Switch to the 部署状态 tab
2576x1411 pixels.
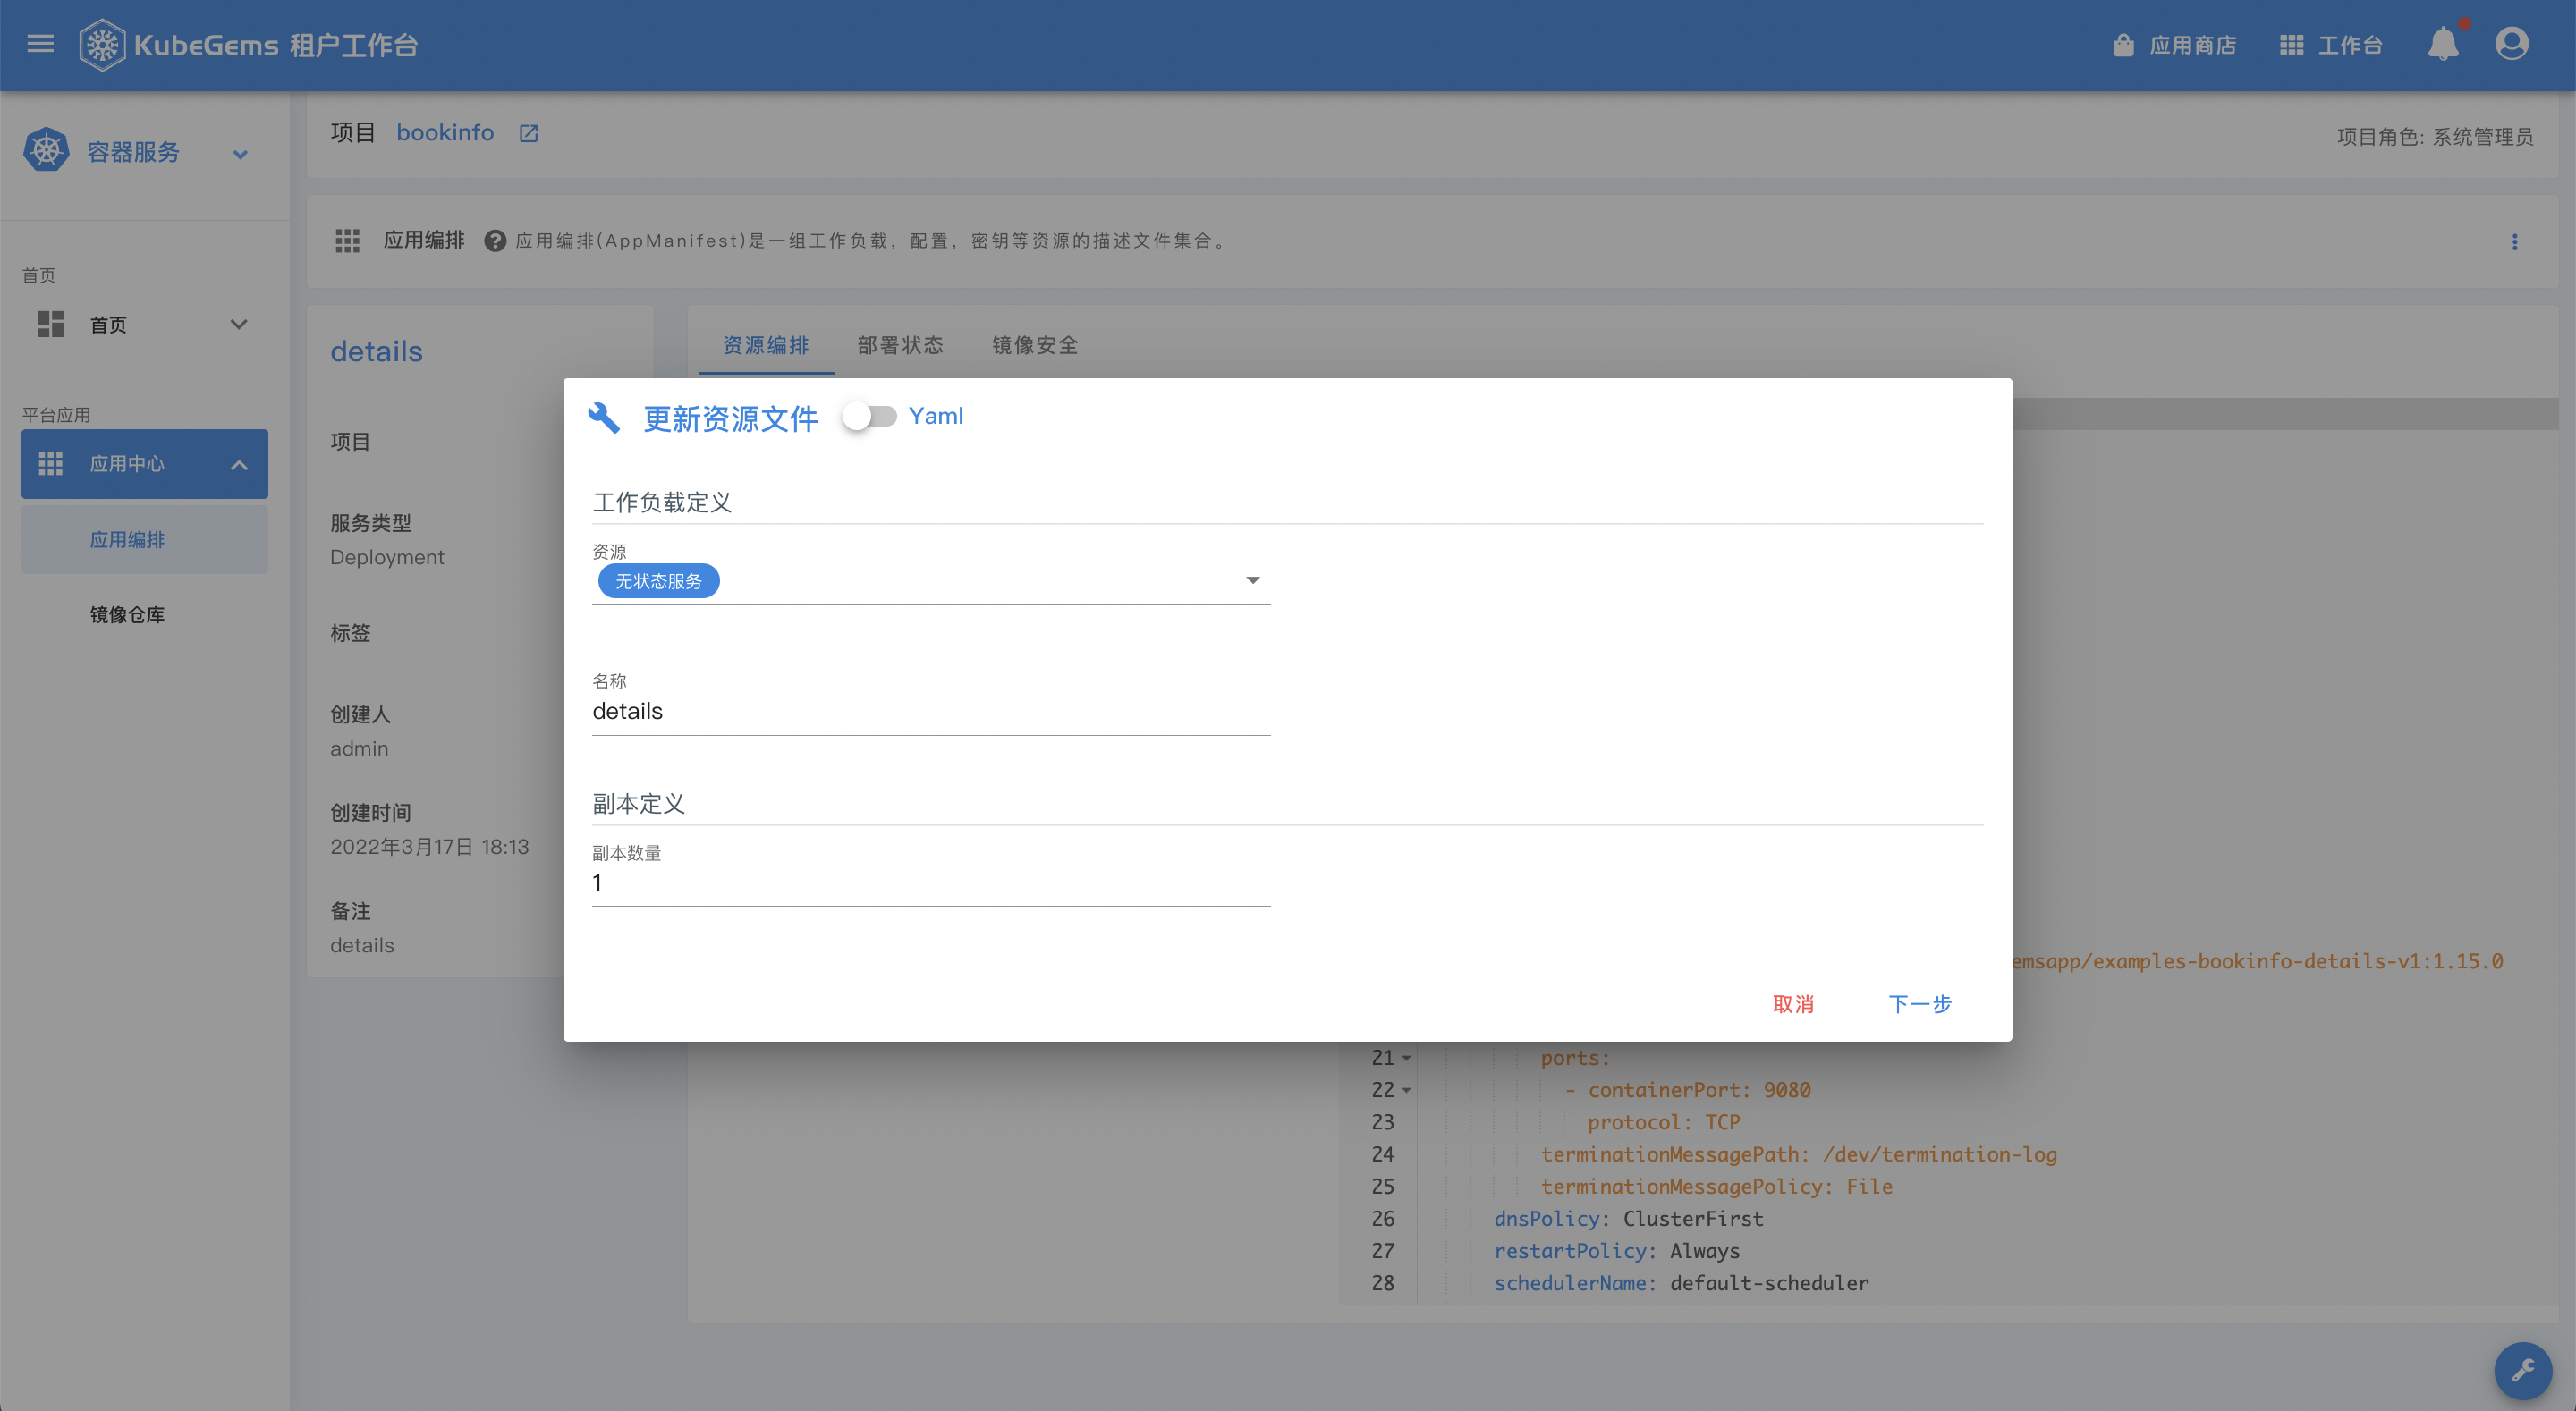click(900, 345)
